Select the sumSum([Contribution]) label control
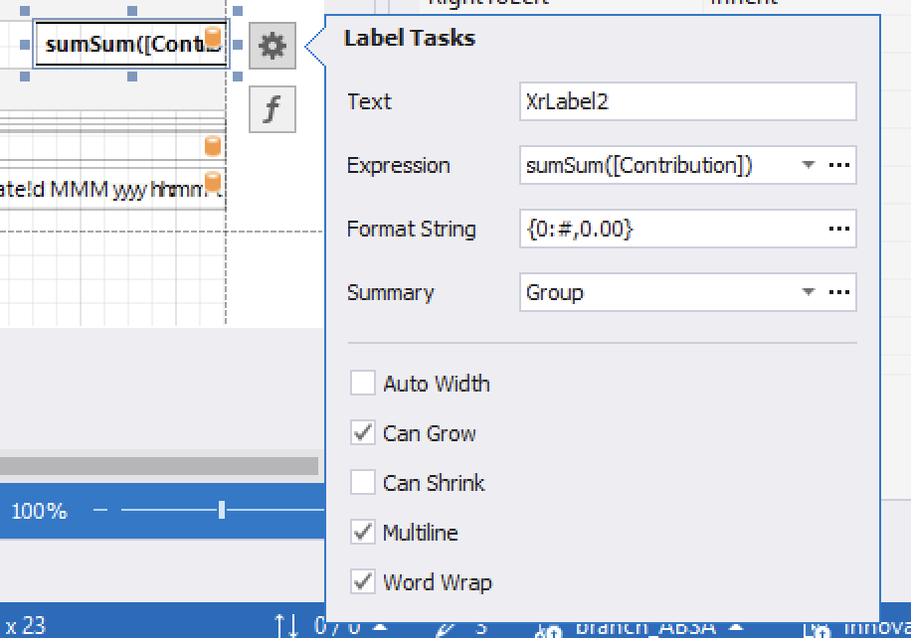The image size is (911, 638). click(119, 45)
